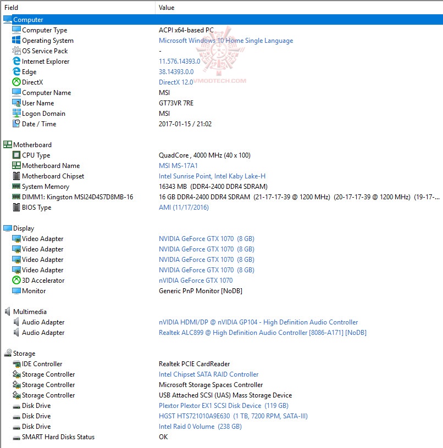The width and height of the screenshot is (443, 448).
Task: Open the 11.576.14393.0 Internet Explorer link
Action: 179,61
